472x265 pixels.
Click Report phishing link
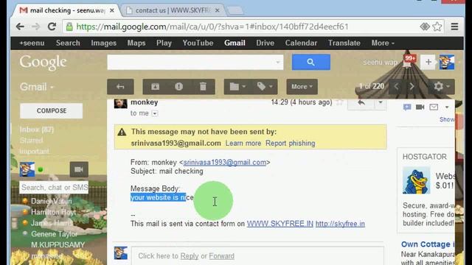290,144
